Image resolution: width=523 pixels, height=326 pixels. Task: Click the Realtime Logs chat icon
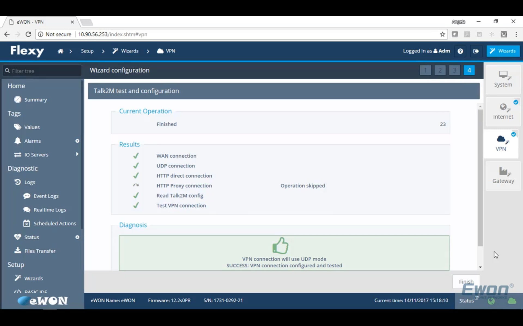pos(27,209)
